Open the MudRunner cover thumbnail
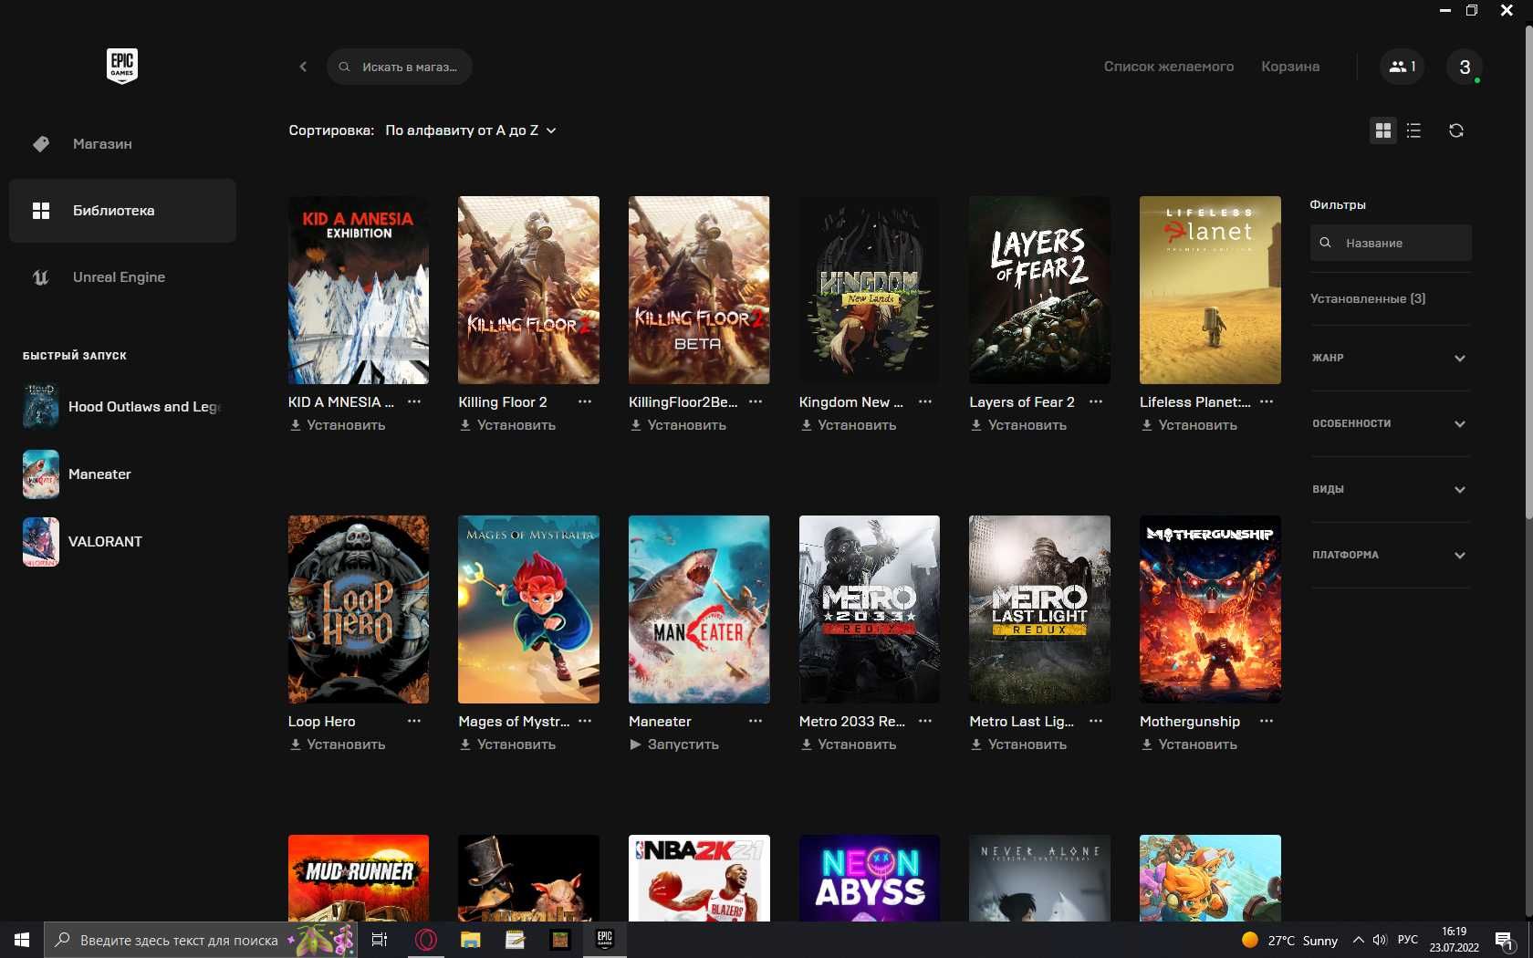1533x958 pixels. (359, 878)
